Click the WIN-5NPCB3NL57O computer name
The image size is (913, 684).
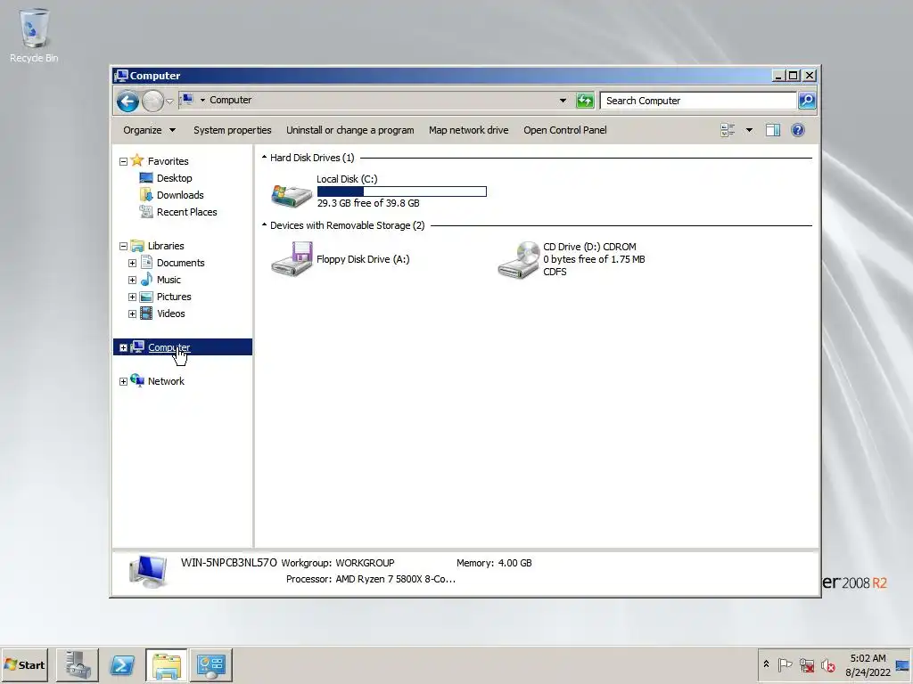[x=229, y=563]
